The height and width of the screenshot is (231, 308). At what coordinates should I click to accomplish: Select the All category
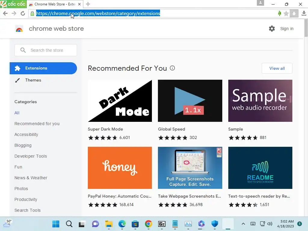click(17, 113)
